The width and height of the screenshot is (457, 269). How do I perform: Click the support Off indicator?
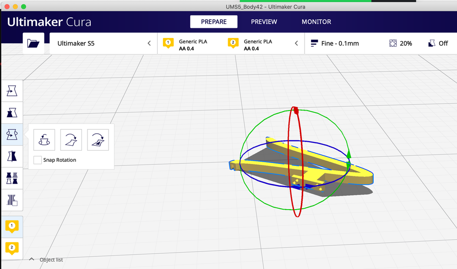(438, 43)
